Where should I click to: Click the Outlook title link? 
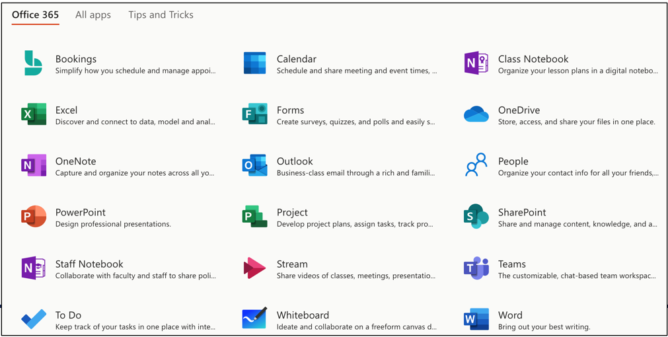[x=295, y=161]
